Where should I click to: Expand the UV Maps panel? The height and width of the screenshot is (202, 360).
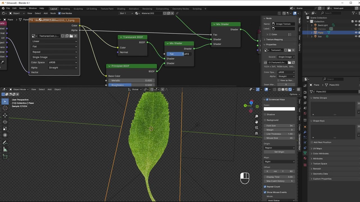[317, 148]
